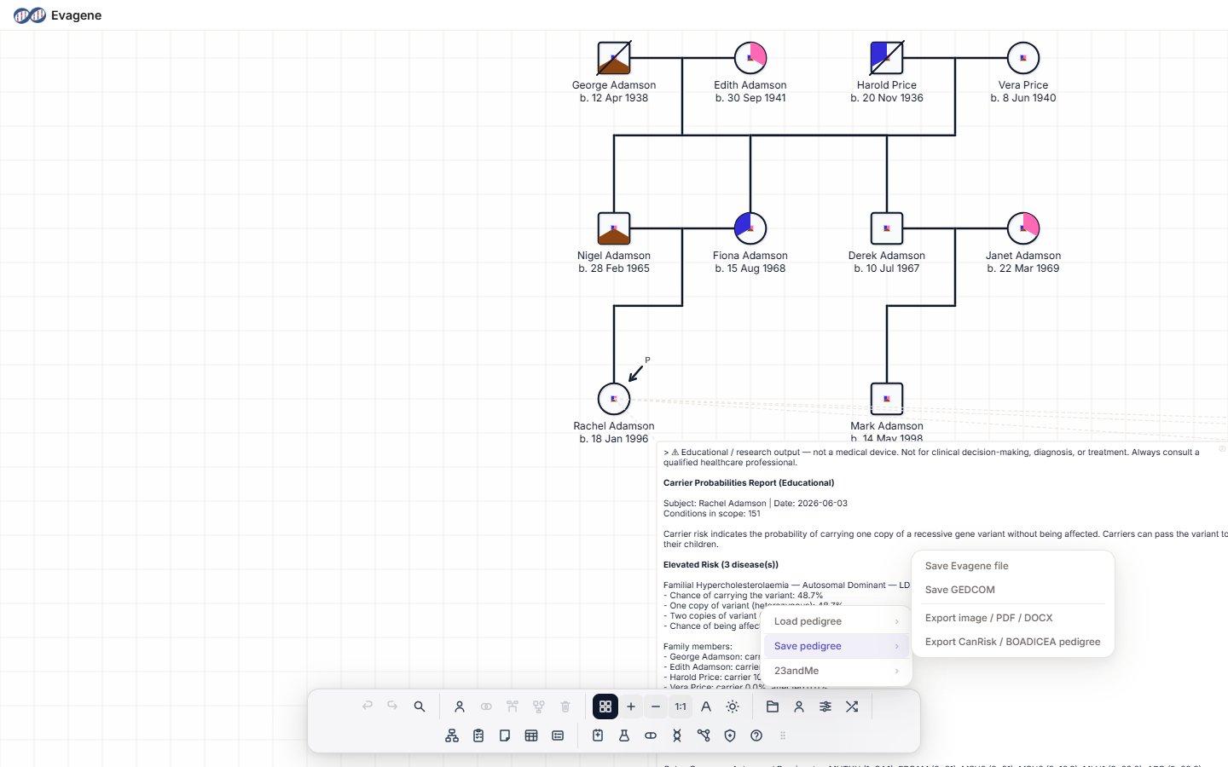This screenshot has width=1228, height=767.
Task: Click the medical clipboard plus icon
Action: pyautogui.click(x=598, y=735)
